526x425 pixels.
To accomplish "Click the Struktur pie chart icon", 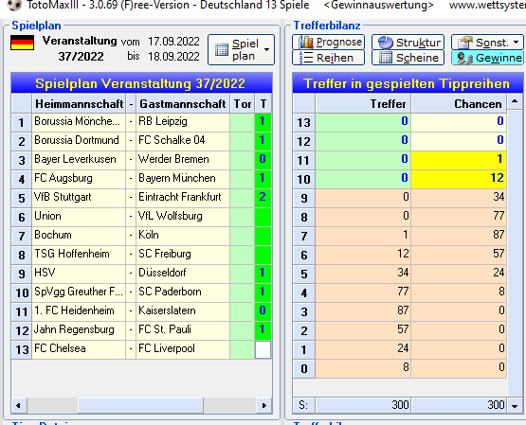I will point(385,43).
